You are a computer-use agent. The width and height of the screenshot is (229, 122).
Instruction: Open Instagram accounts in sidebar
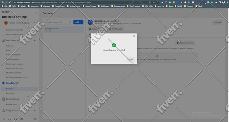click(x=14, y=30)
